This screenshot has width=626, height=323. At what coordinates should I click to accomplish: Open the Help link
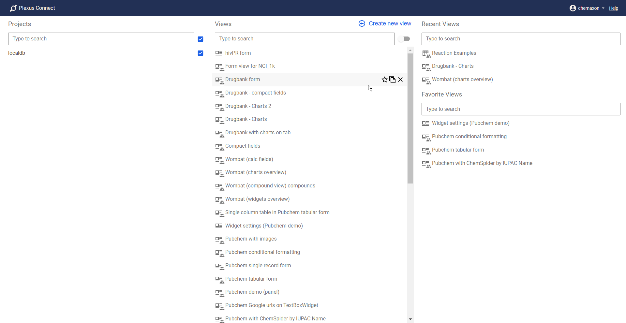tap(613, 8)
